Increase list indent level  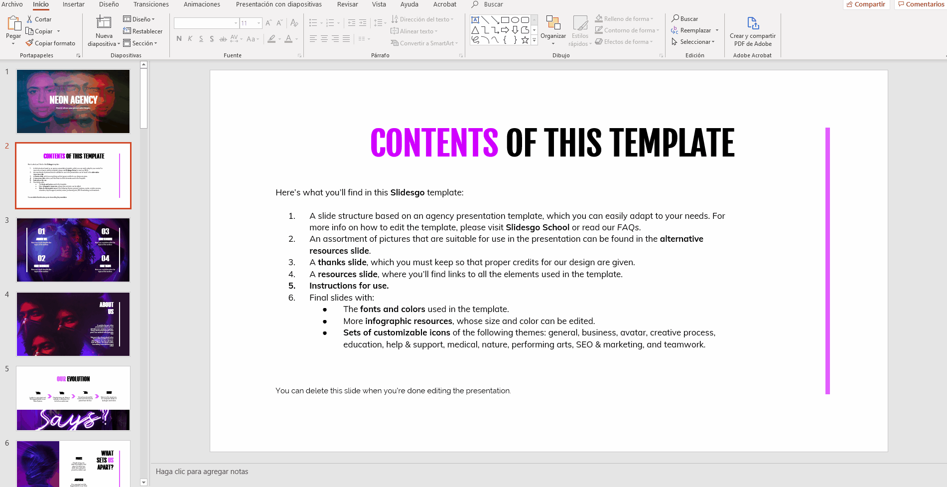coord(363,23)
